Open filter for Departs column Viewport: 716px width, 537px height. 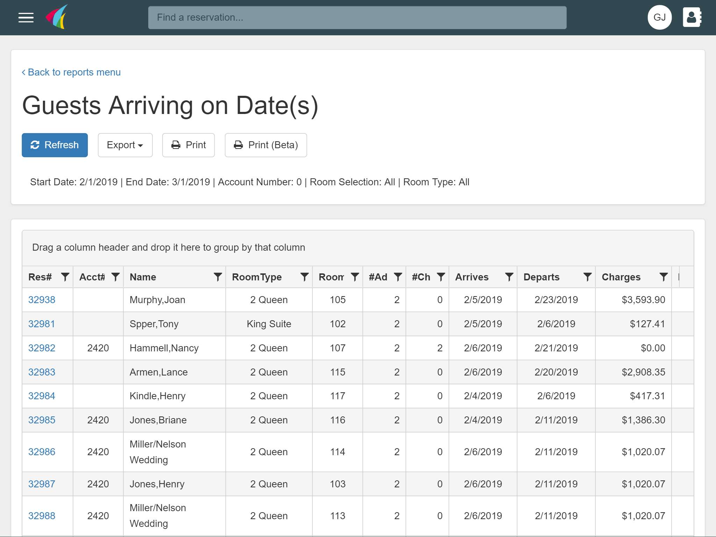(587, 277)
